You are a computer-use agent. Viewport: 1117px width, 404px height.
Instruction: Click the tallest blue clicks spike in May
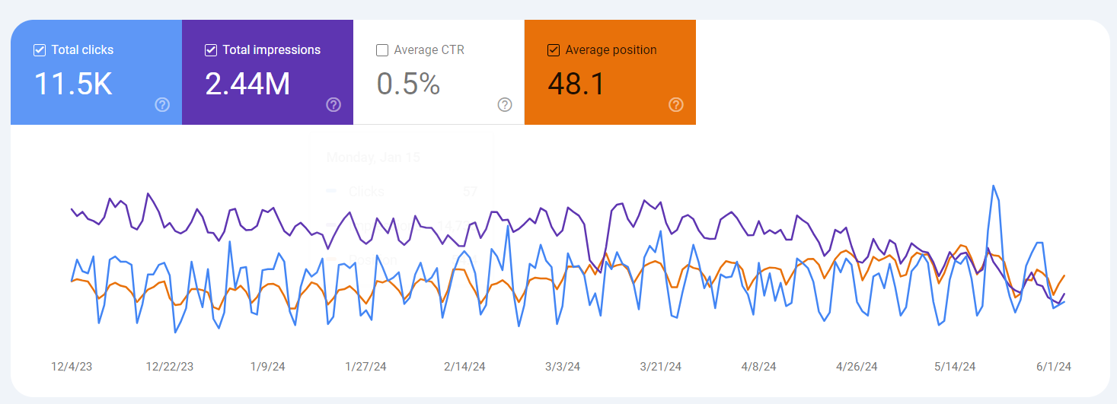click(994, 186)
